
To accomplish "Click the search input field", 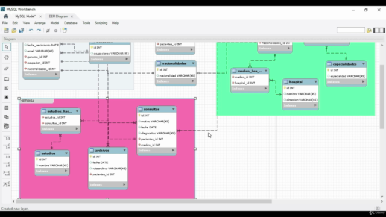I will 350,30.
